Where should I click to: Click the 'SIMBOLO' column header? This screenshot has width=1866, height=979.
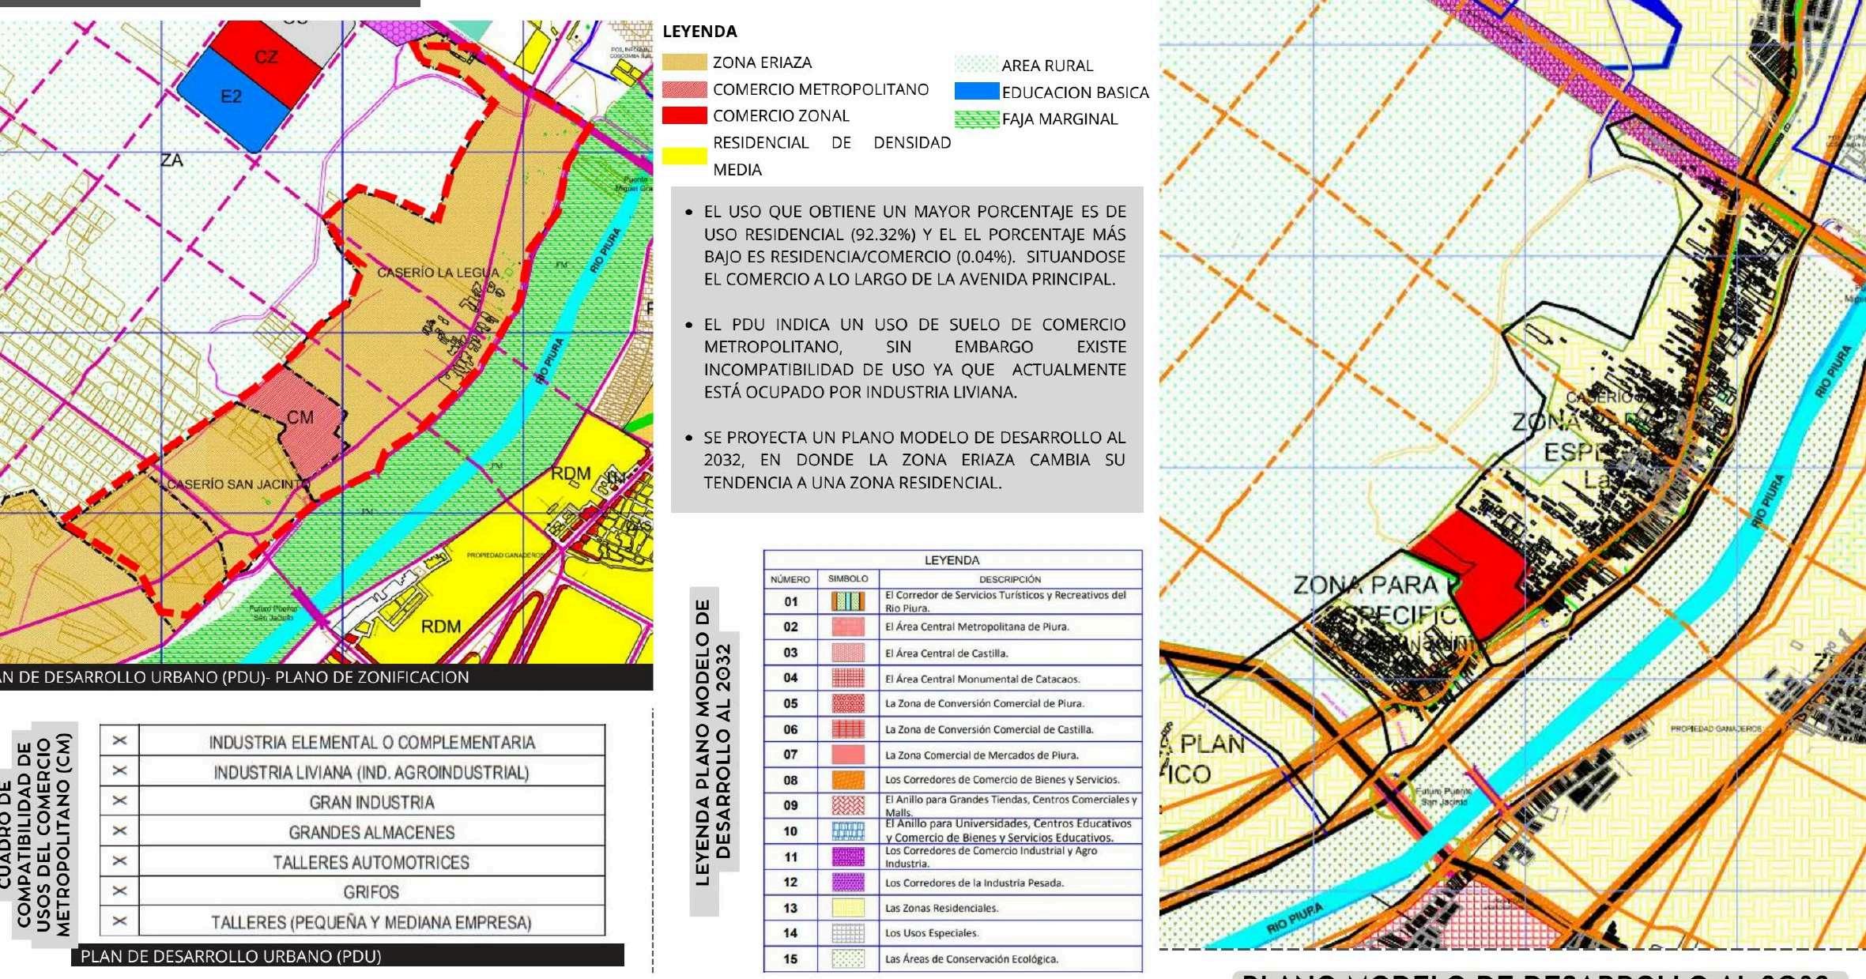[x=848, y=579]
